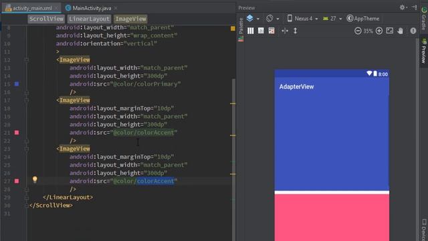Zoom in the layout preview
This screenshot has height=241, width=428.
pyautogui.click(x=379, y=31)
